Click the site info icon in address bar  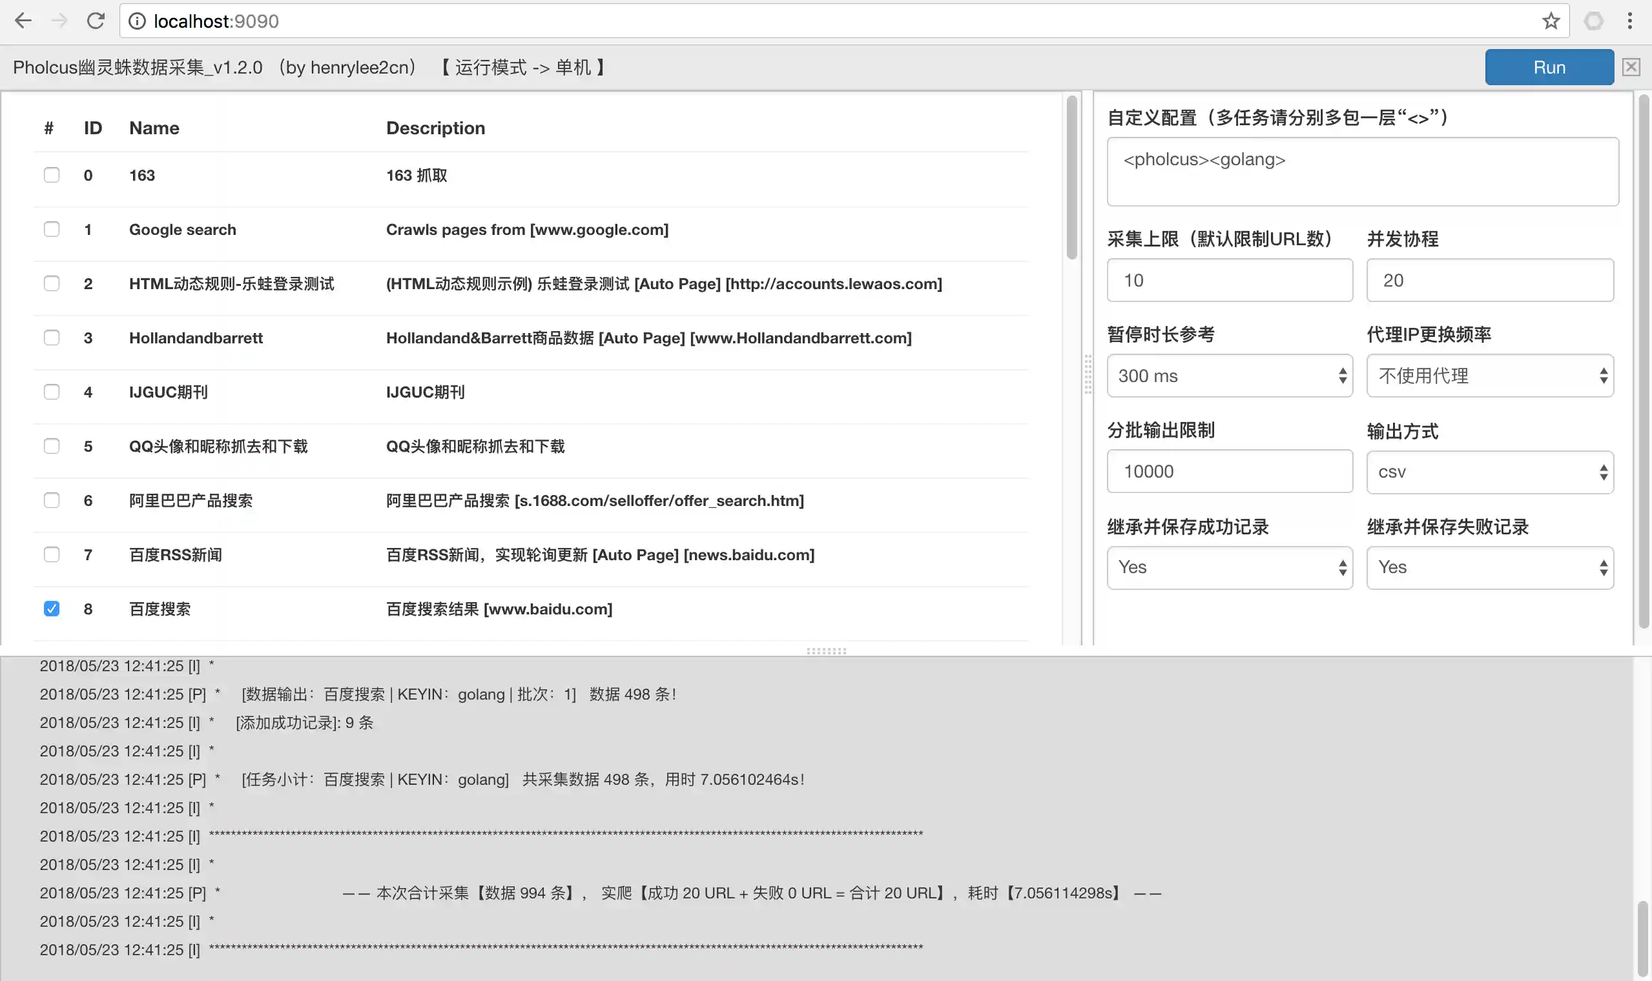coord(137,21)
